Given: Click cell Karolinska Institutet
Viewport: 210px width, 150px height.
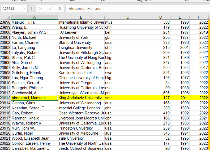Looking at the screenshot, I should (81, 73).
